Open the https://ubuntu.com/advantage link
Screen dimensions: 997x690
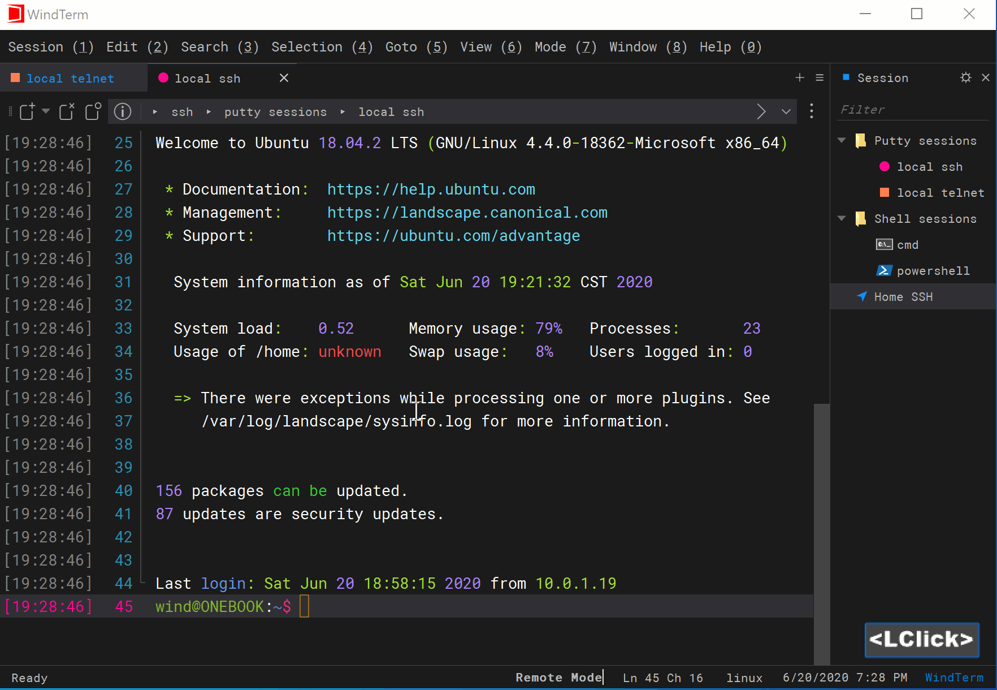pos(454,236)
